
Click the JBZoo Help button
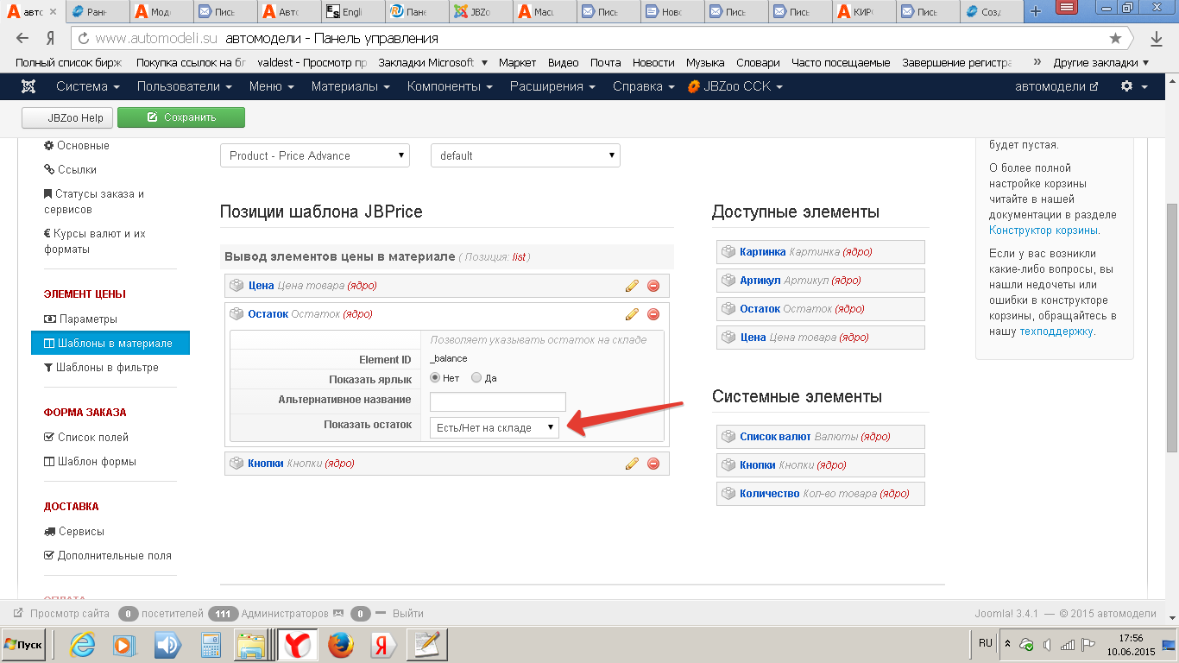(x=66, y=117)
